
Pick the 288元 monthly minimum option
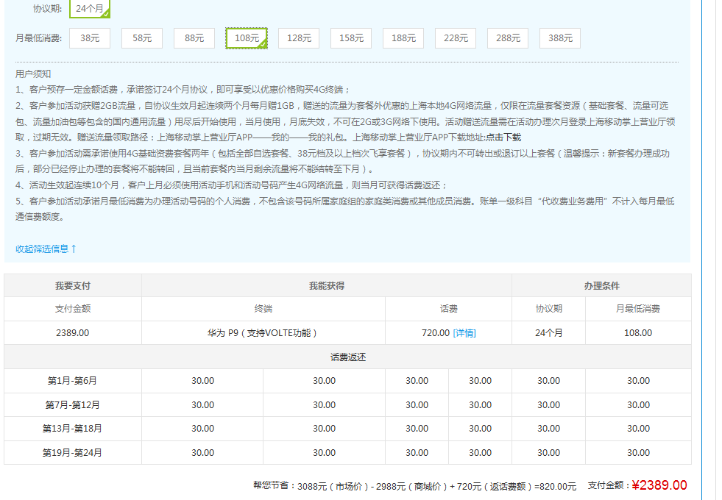click(508, 38)
